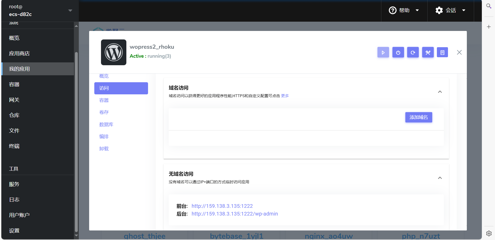Screen dimensions: 495x240
Task: Click the tools wrench icon button
Action: [x=428, y=52]
